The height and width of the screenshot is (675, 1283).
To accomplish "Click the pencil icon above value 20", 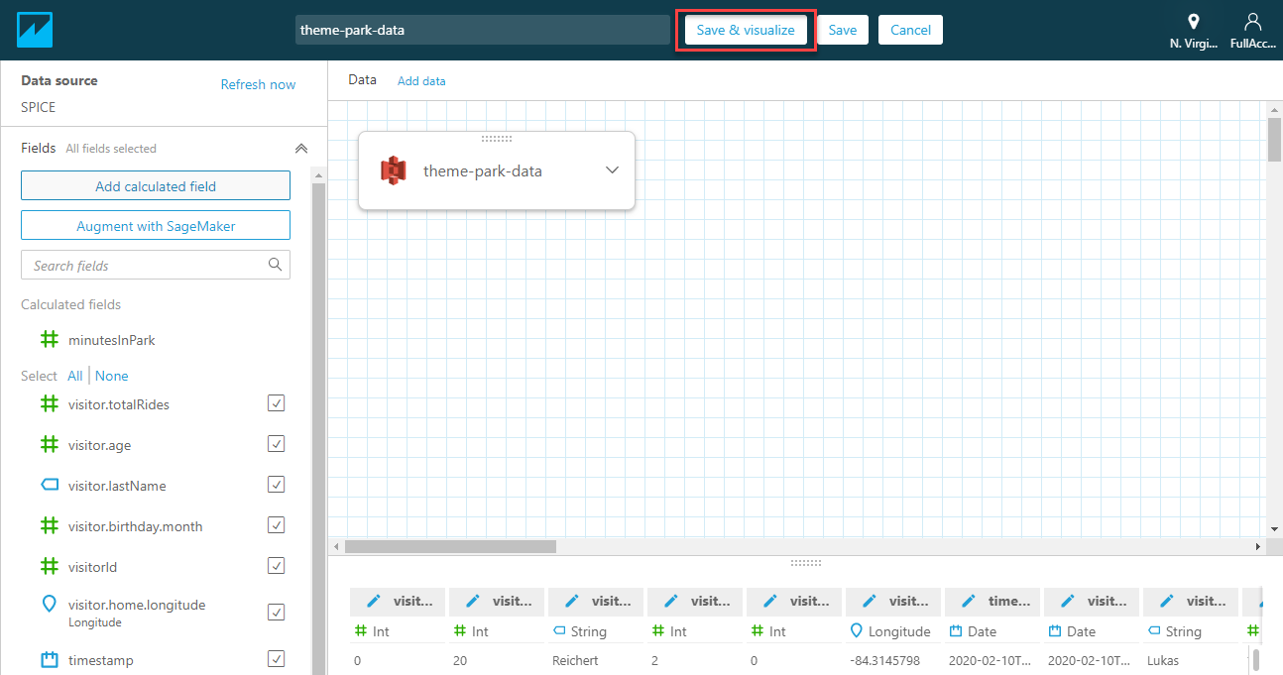I will tap(473, 601).
